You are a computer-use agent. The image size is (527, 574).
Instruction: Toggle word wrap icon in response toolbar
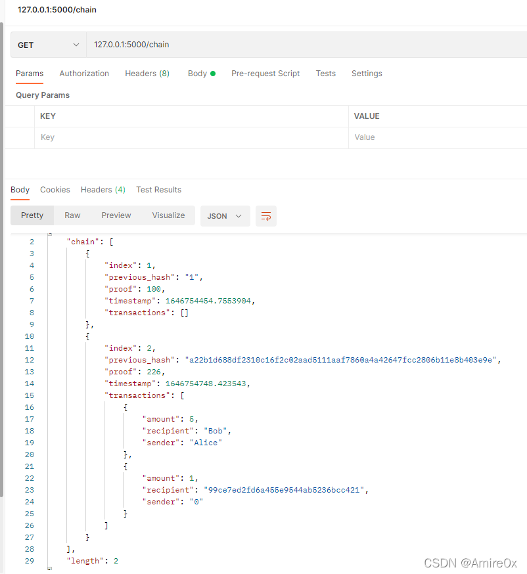point(266,216)
